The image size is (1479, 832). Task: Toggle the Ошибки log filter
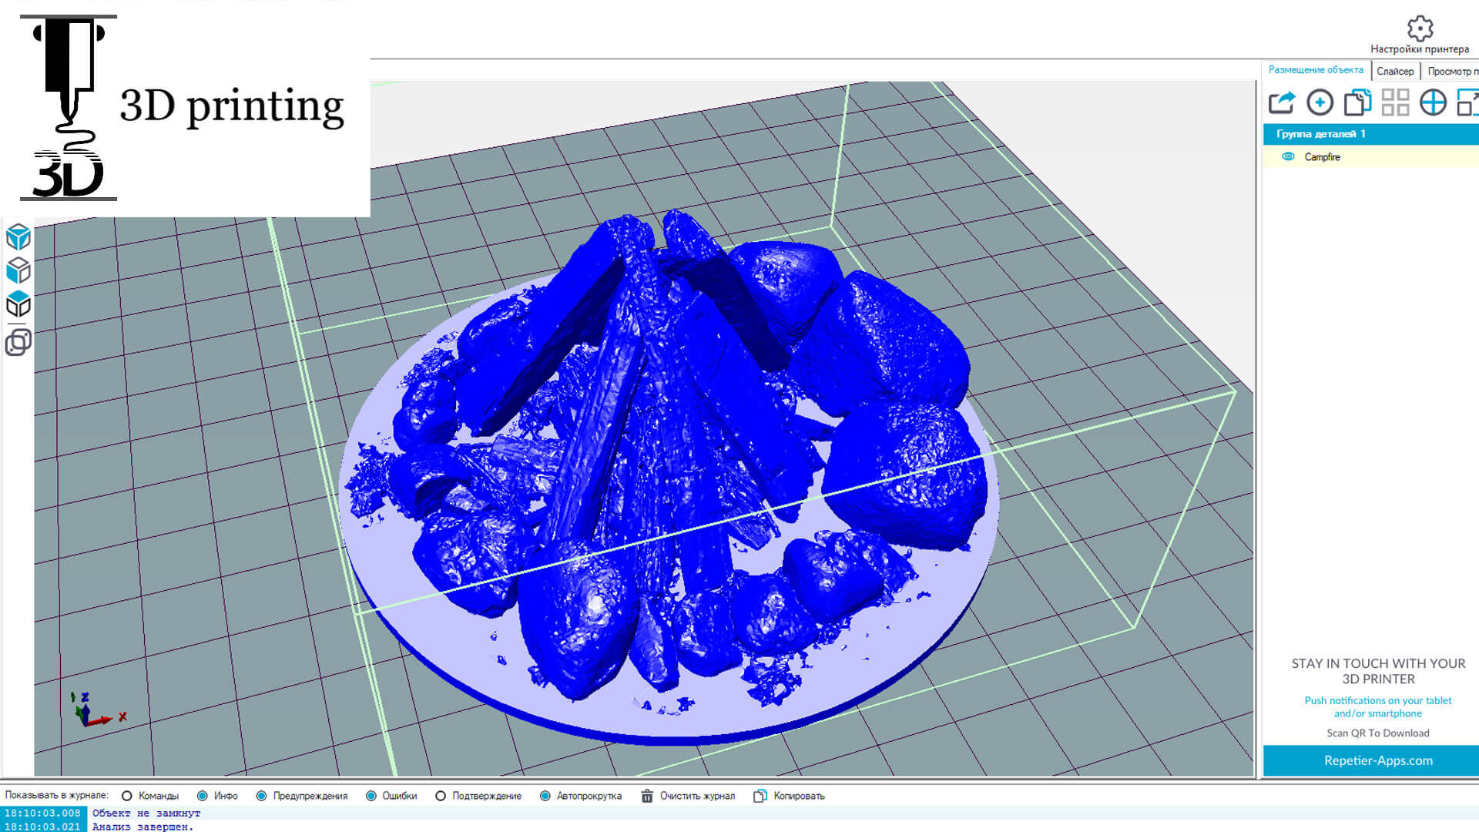coord(371,796)
